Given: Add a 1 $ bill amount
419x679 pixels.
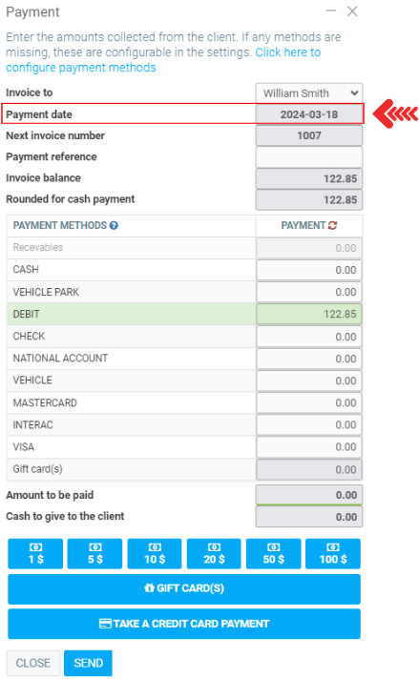Looking at the screenshot, I should 35,553.
